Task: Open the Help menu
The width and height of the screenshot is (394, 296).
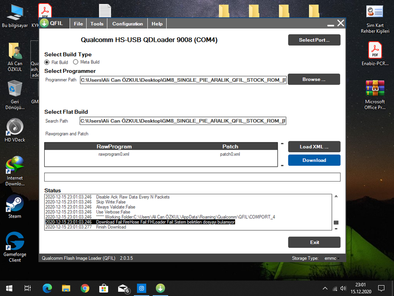Action: pyautogui.click(x=157, y=24)
